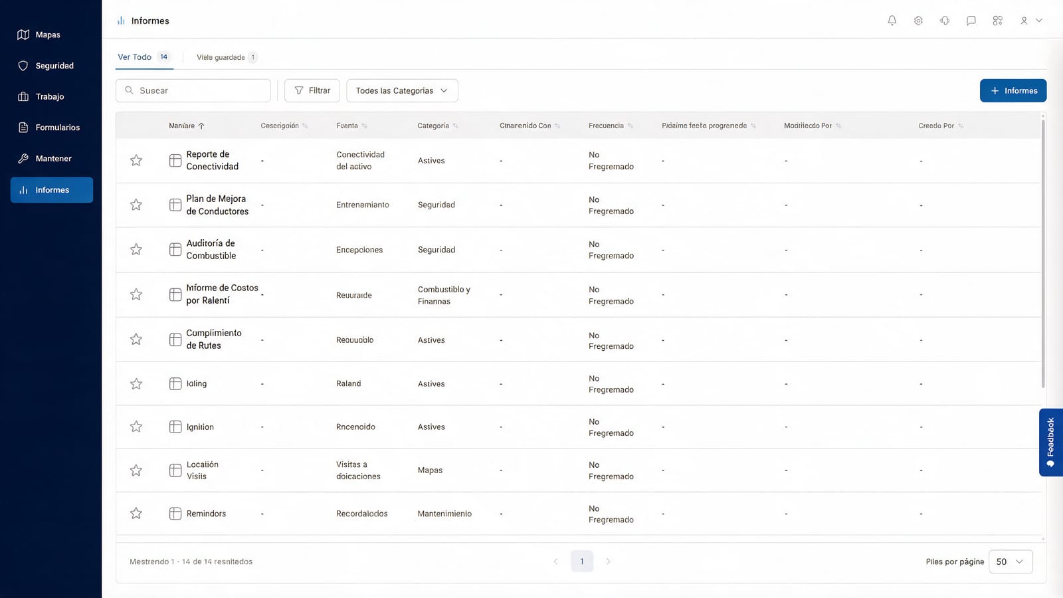Open Seguridad section in sidebar
This screenshot has width=1063, height=598.
(51, 66)
